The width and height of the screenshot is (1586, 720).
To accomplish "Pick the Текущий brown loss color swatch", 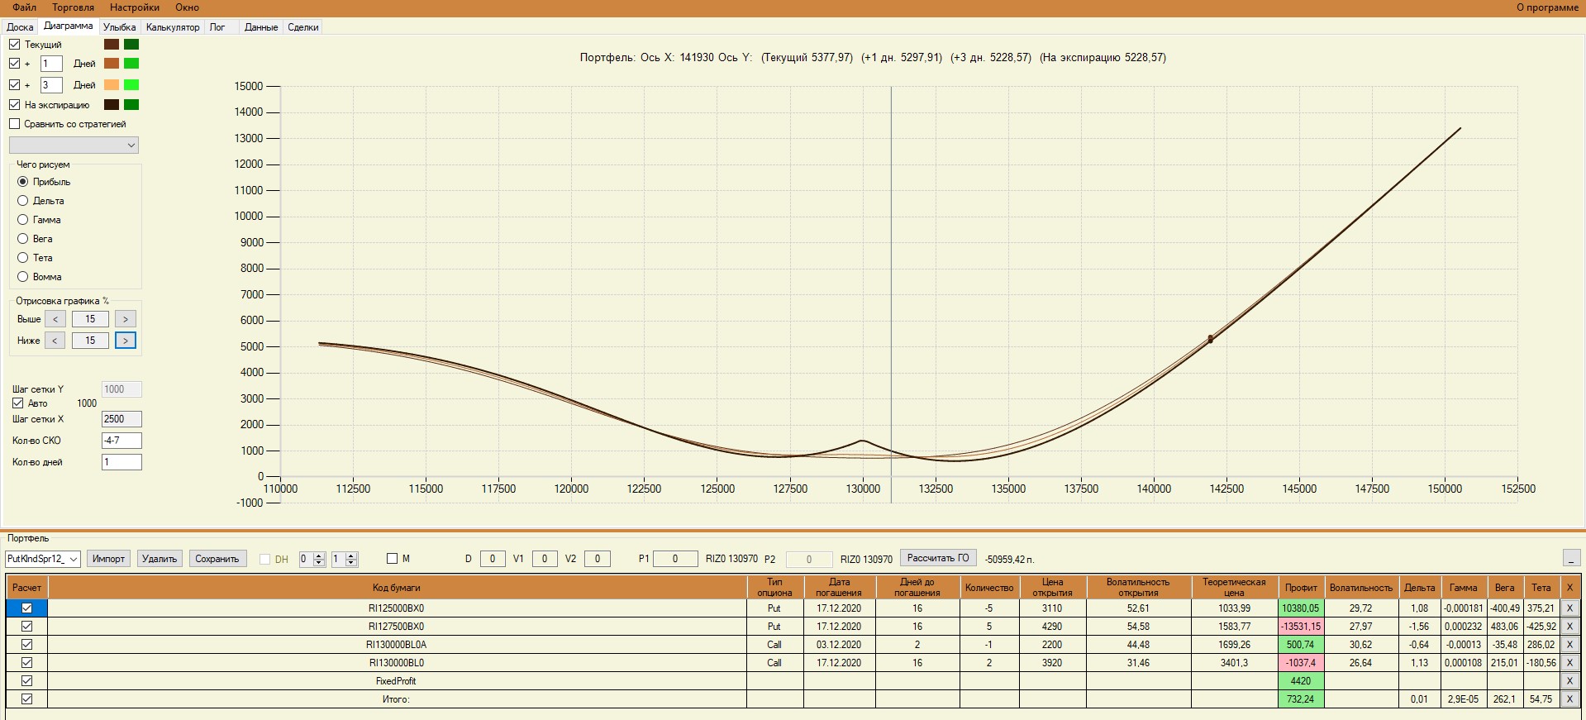I will [112, 45].
